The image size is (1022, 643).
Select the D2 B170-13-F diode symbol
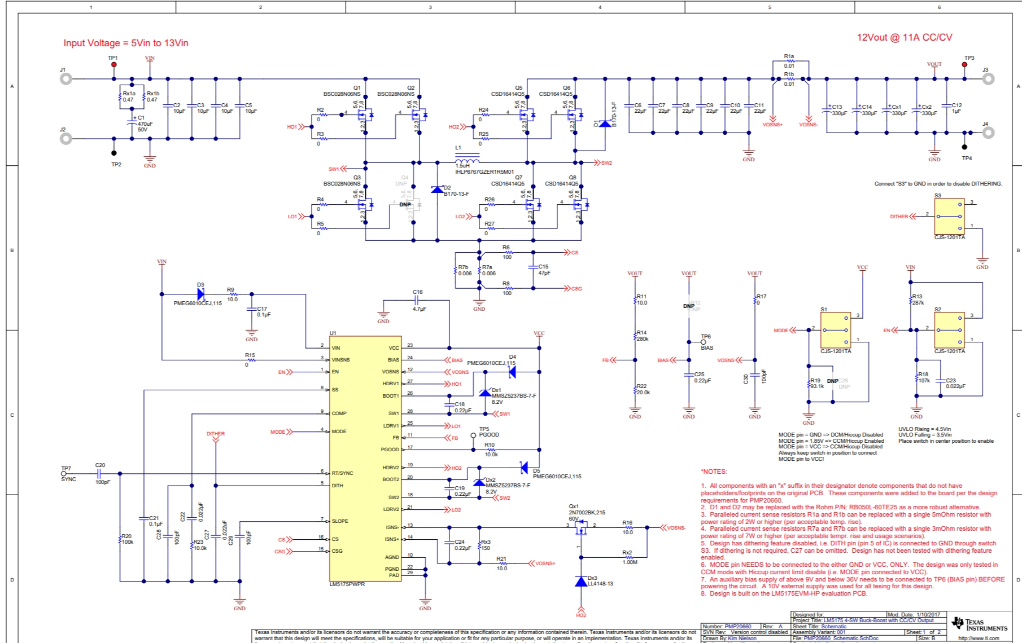click(437, 190)
